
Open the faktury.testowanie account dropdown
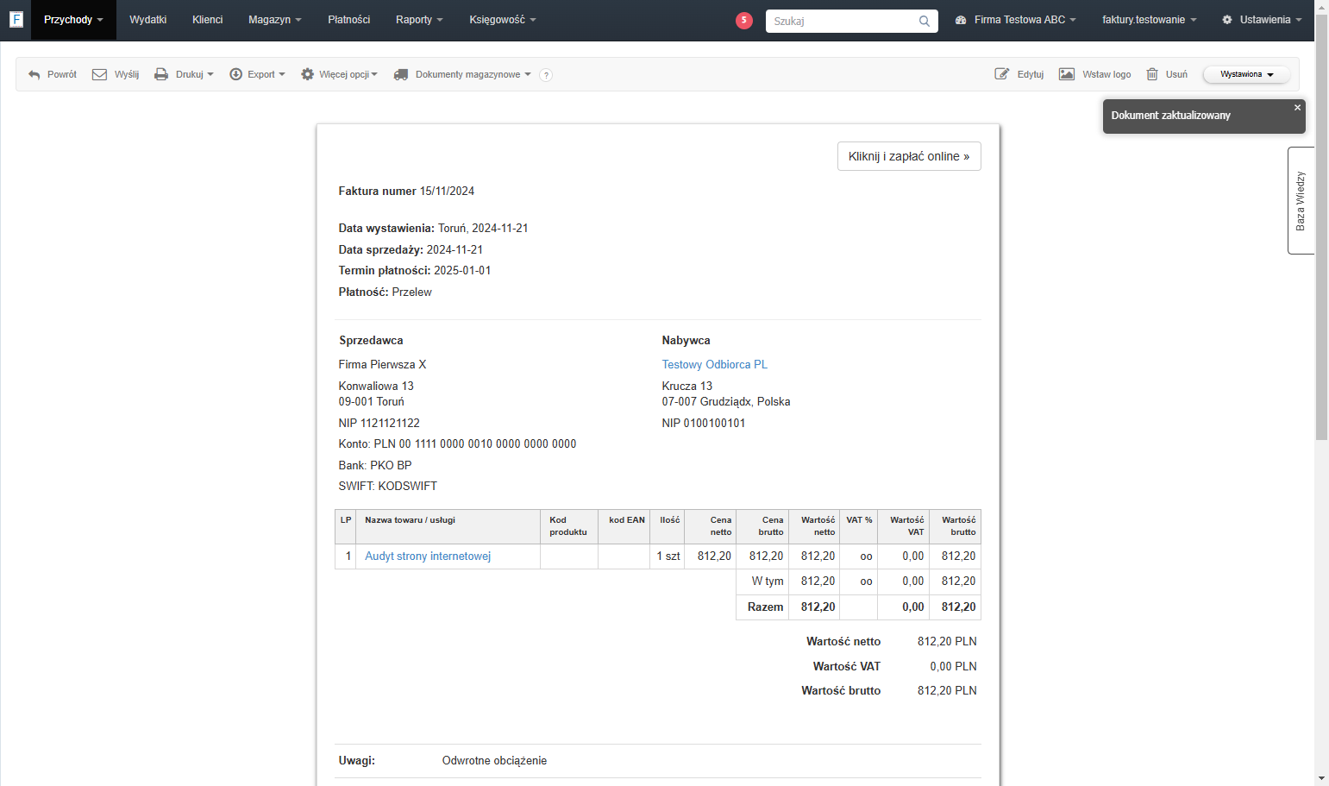[x=1150, y=20]
